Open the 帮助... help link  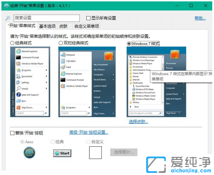coord(200,18)
